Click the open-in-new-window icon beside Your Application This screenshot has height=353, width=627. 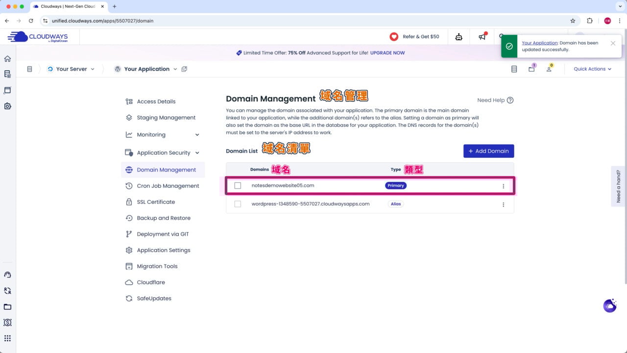point(184,69)
